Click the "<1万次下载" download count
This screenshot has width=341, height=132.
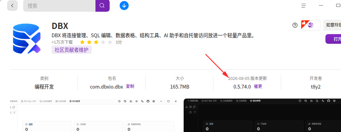pyautogui.click(x=62, y=42)
